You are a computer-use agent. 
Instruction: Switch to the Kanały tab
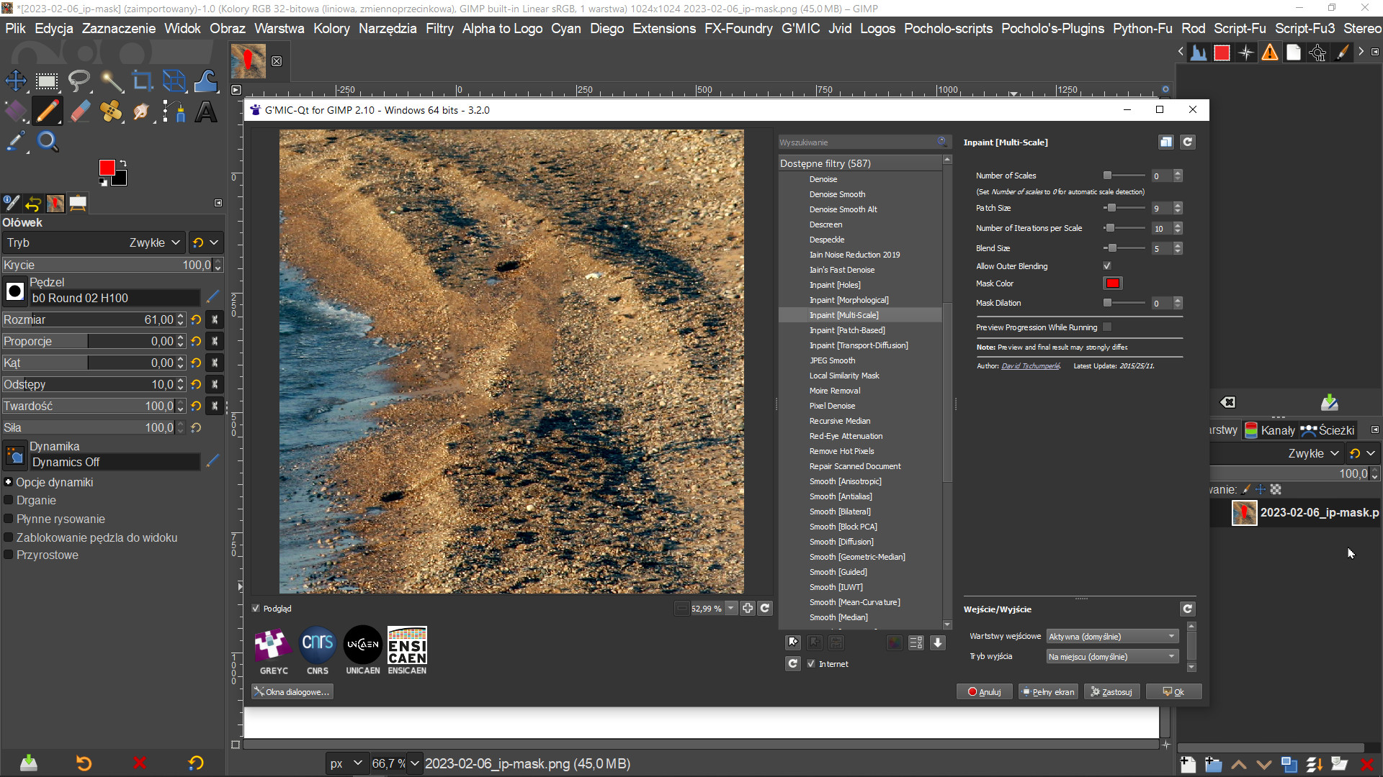click(x=1270, y=430)
